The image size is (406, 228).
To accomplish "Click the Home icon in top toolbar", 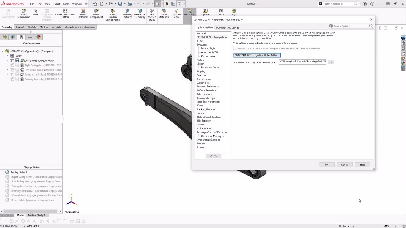I will (95, 4).
